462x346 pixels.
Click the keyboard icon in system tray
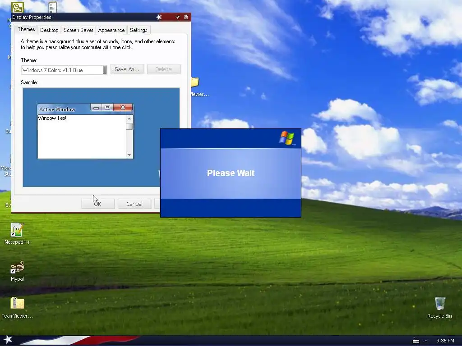coord(416,341)
